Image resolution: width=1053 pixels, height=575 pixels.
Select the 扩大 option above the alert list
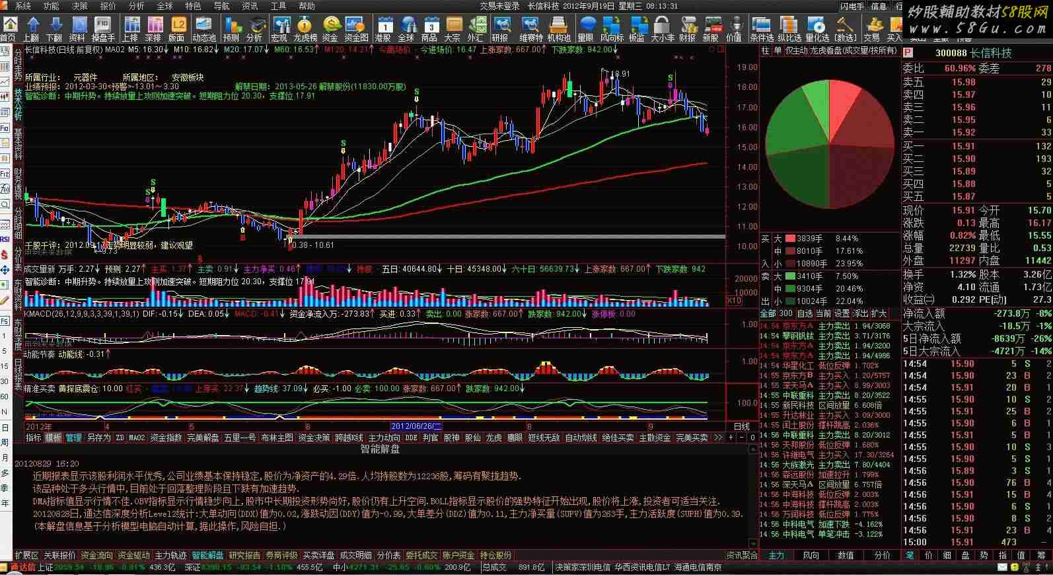coord(879,314)
